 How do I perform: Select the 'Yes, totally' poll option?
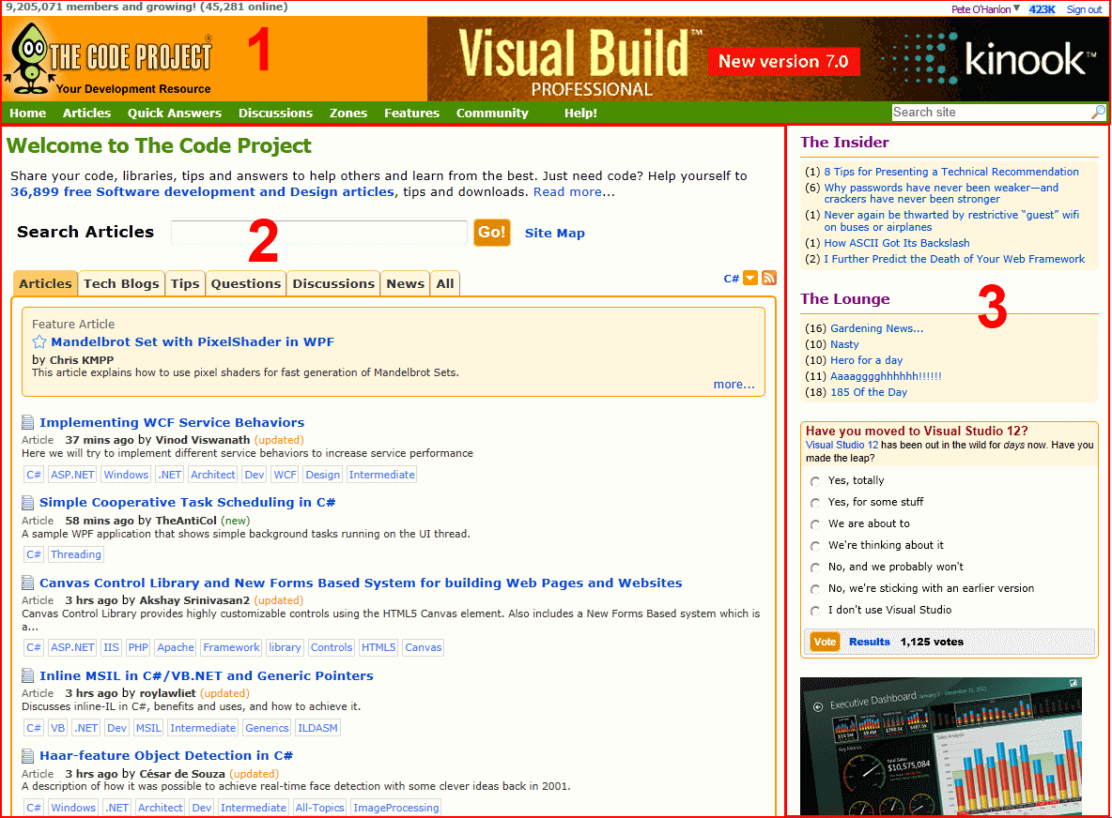point(815,481)
